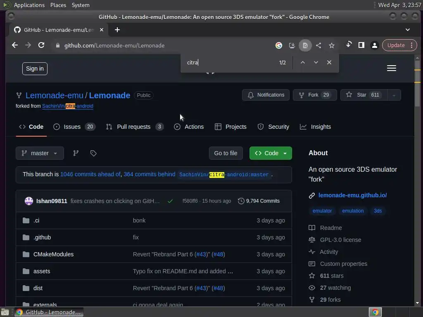Image resolution: width=423 pixels, height=317 pixels.
Task: Expand the Star lists dropdown arrow
Action: pyautogui.click(x=394, y=95)
